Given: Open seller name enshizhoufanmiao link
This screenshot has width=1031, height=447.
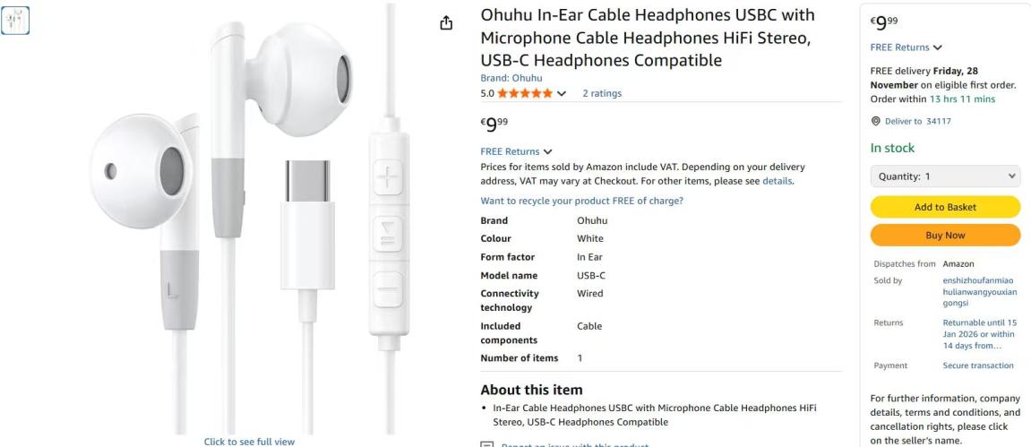Looking at the screenshot, I should click(979, 292).
